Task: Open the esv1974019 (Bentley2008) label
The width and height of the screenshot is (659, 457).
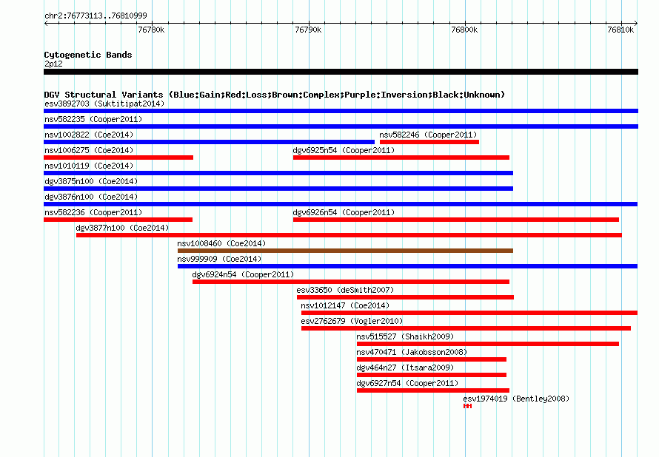Action: [x=516, y=399]
